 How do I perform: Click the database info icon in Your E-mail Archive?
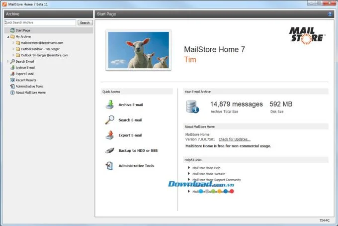coord(192,107)
